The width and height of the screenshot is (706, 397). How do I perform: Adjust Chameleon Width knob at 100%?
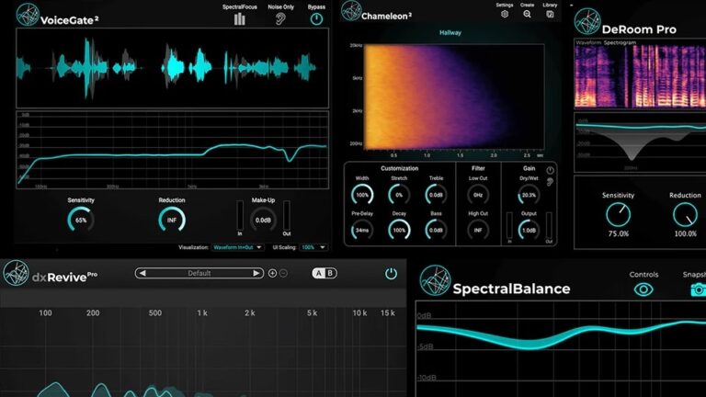362,195
